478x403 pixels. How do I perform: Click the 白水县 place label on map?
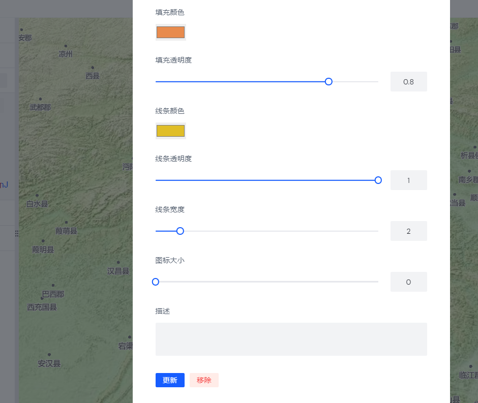(x=37, y=204)
